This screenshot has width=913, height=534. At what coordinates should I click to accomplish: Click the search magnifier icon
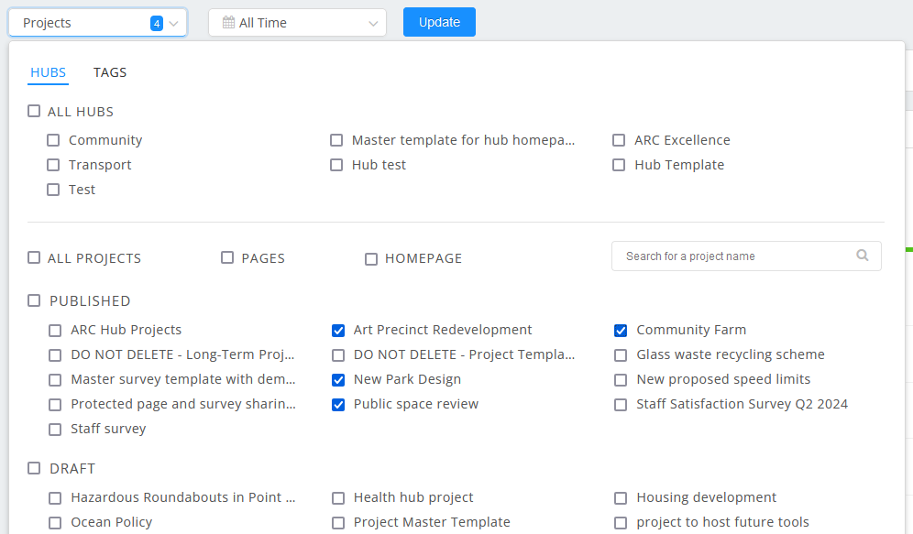[x=863, y=256]
